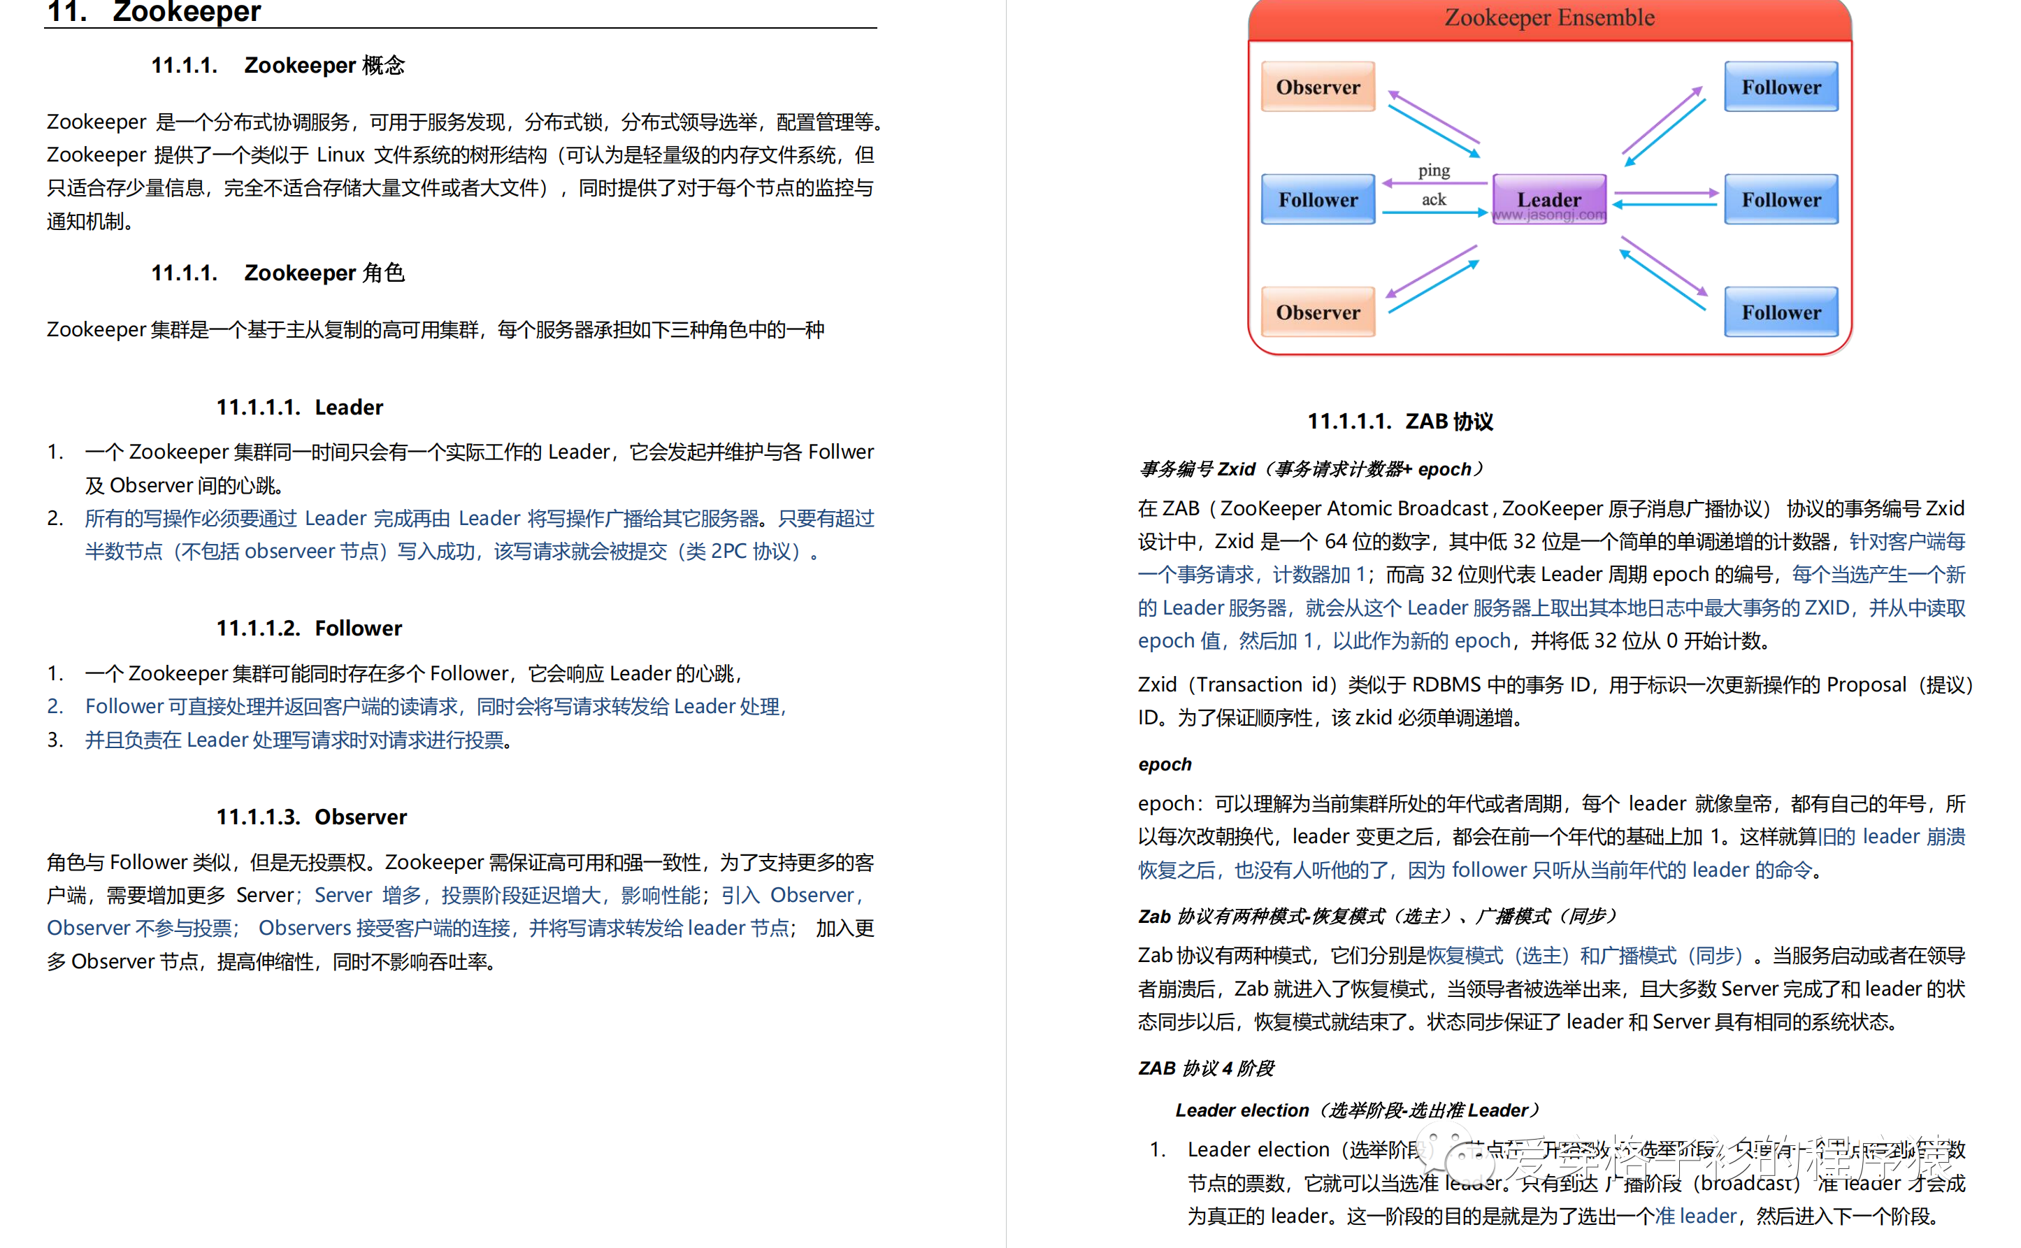2021x1248 pixels.
Task: Click the top-left Observer box
Action: tap(1317, 87)
